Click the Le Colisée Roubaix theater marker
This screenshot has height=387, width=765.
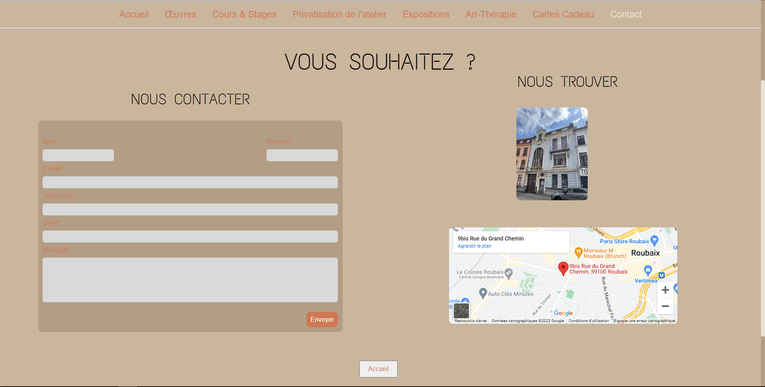pos(508,273)
